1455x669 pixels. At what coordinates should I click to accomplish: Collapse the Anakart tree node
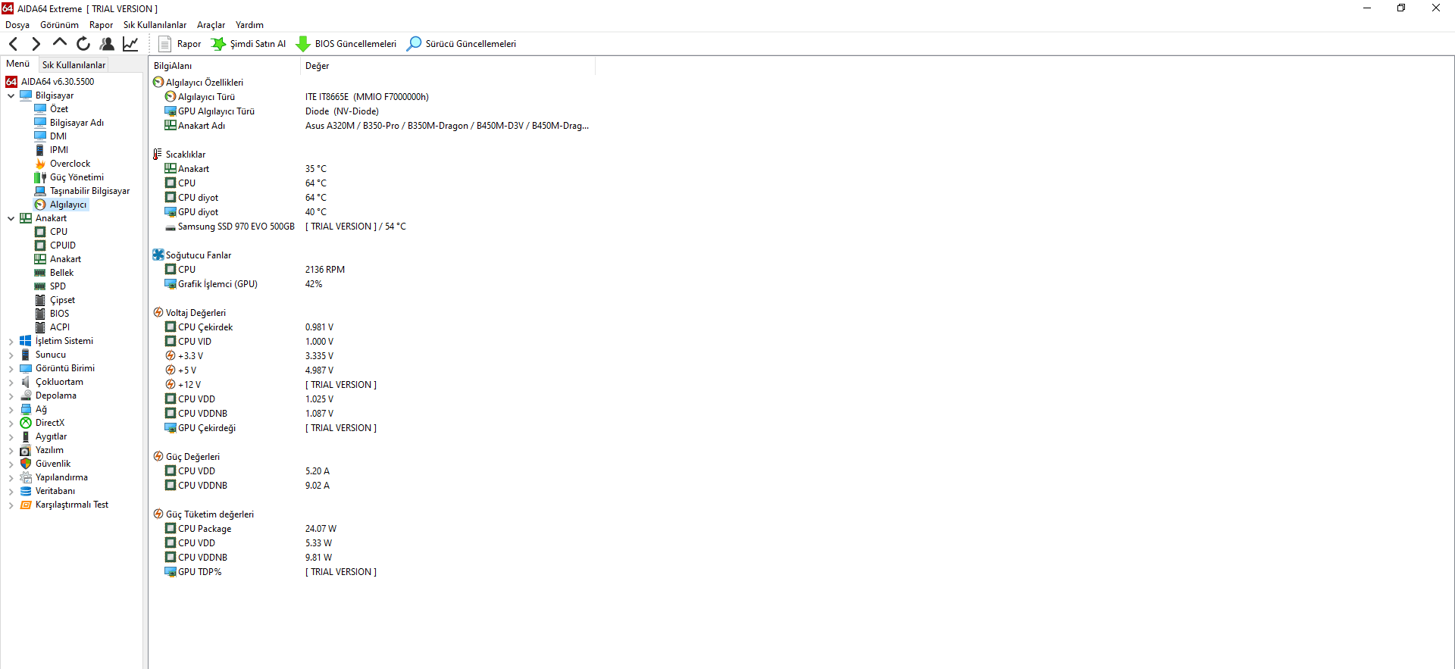pos(11,218)
